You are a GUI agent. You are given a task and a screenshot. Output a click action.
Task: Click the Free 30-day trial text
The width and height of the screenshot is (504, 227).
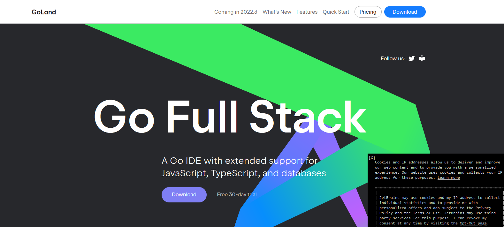click(237, 194)
